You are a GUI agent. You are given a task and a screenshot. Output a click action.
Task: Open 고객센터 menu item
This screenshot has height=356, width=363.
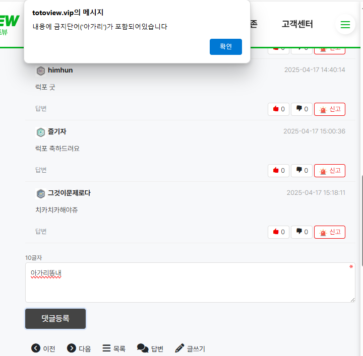pos(297,24)
